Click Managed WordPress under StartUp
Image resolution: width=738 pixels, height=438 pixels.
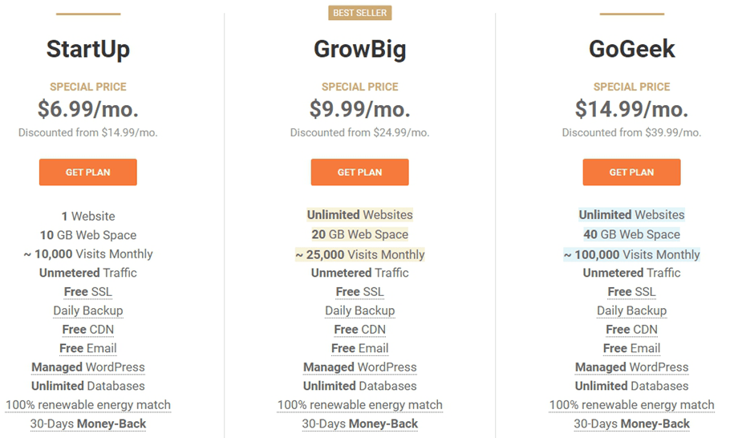88,367
